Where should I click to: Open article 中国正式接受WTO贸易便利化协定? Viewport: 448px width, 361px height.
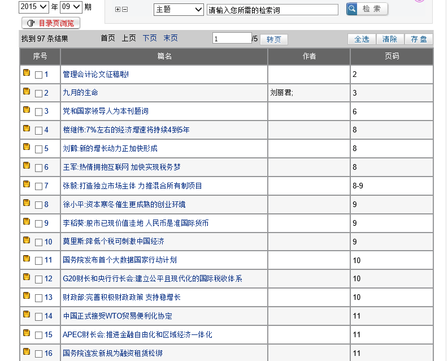point(118,316)
